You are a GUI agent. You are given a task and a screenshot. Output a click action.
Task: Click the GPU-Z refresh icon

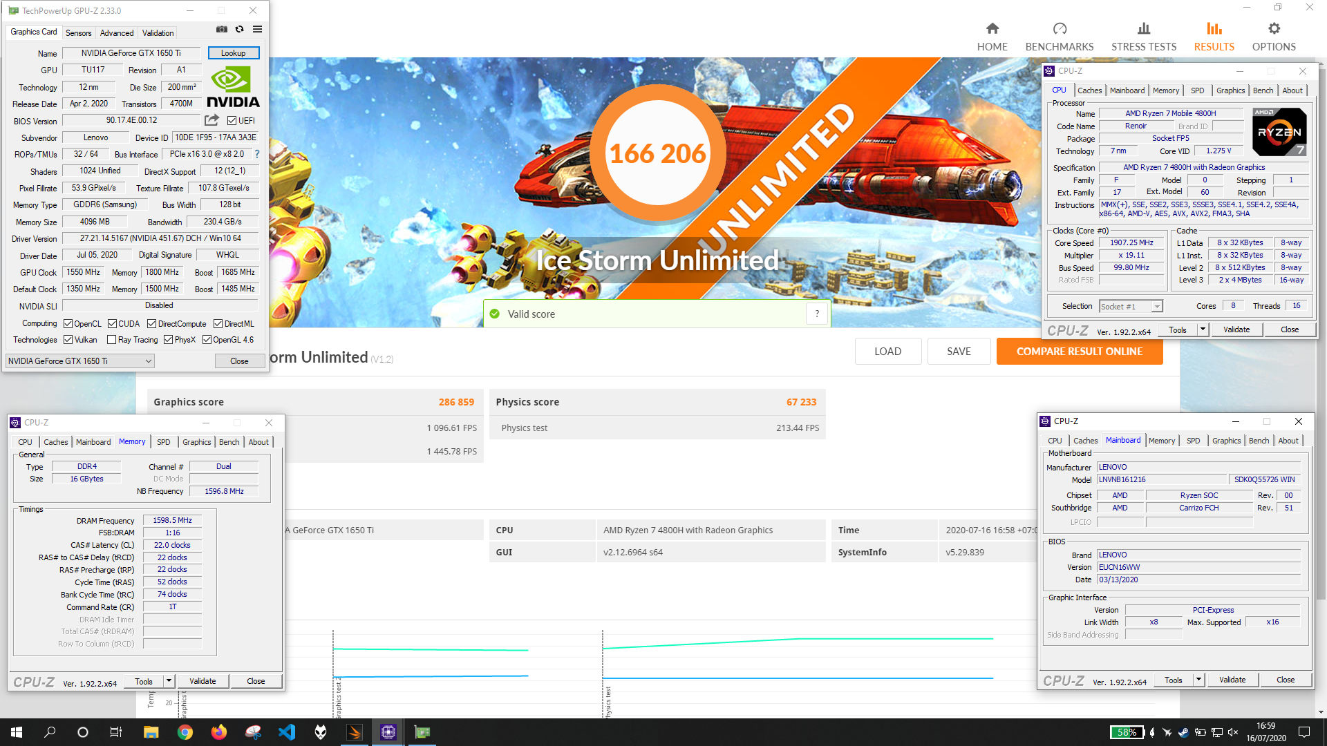tap(239, 30)
